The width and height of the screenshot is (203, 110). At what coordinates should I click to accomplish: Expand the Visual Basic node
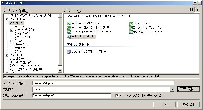[x=7, y=19]
